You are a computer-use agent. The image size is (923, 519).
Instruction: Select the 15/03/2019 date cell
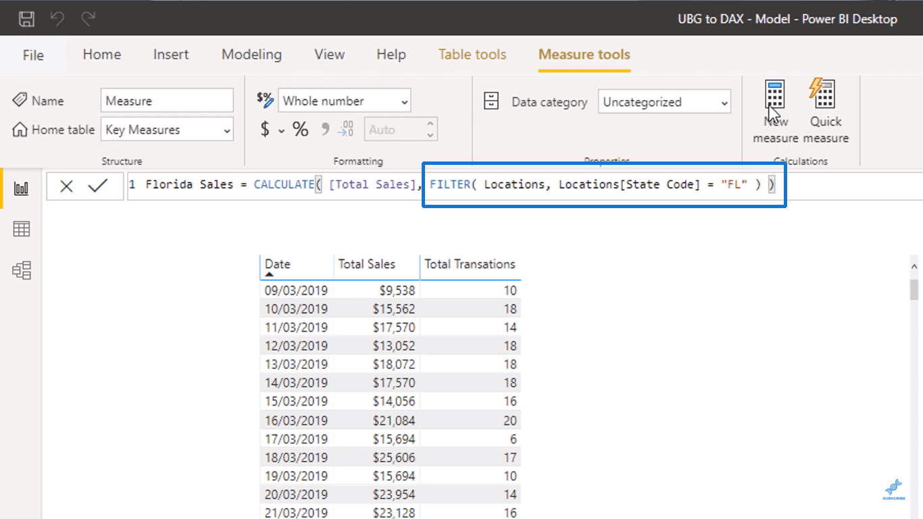pyautogui.click(x=297, y=401)
